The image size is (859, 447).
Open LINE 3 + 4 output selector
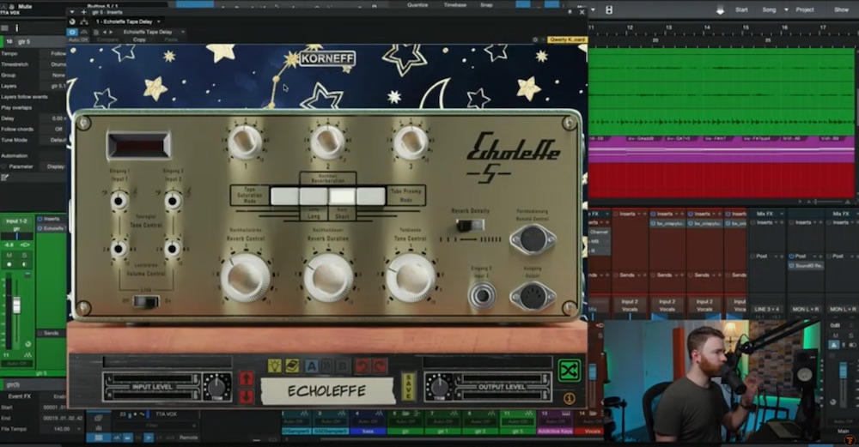[767, 309]
